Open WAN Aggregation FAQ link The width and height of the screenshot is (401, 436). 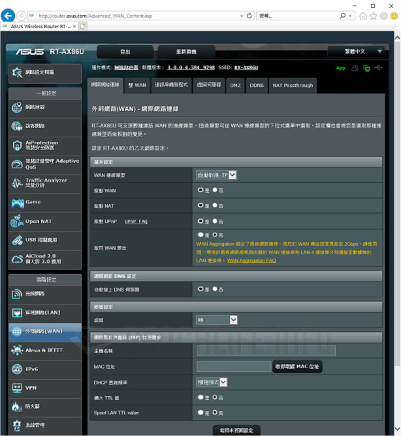[251, 261]
